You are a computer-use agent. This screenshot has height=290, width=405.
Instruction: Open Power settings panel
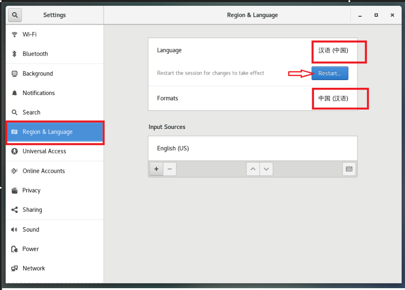click(x=55, y=249)
